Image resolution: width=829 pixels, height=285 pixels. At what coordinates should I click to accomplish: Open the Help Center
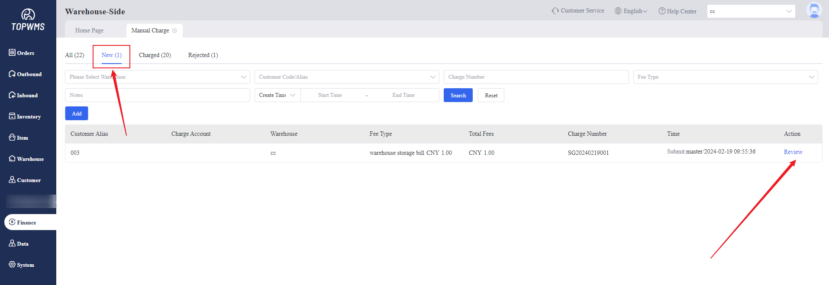pyautogui.click(x=677, y=11)
